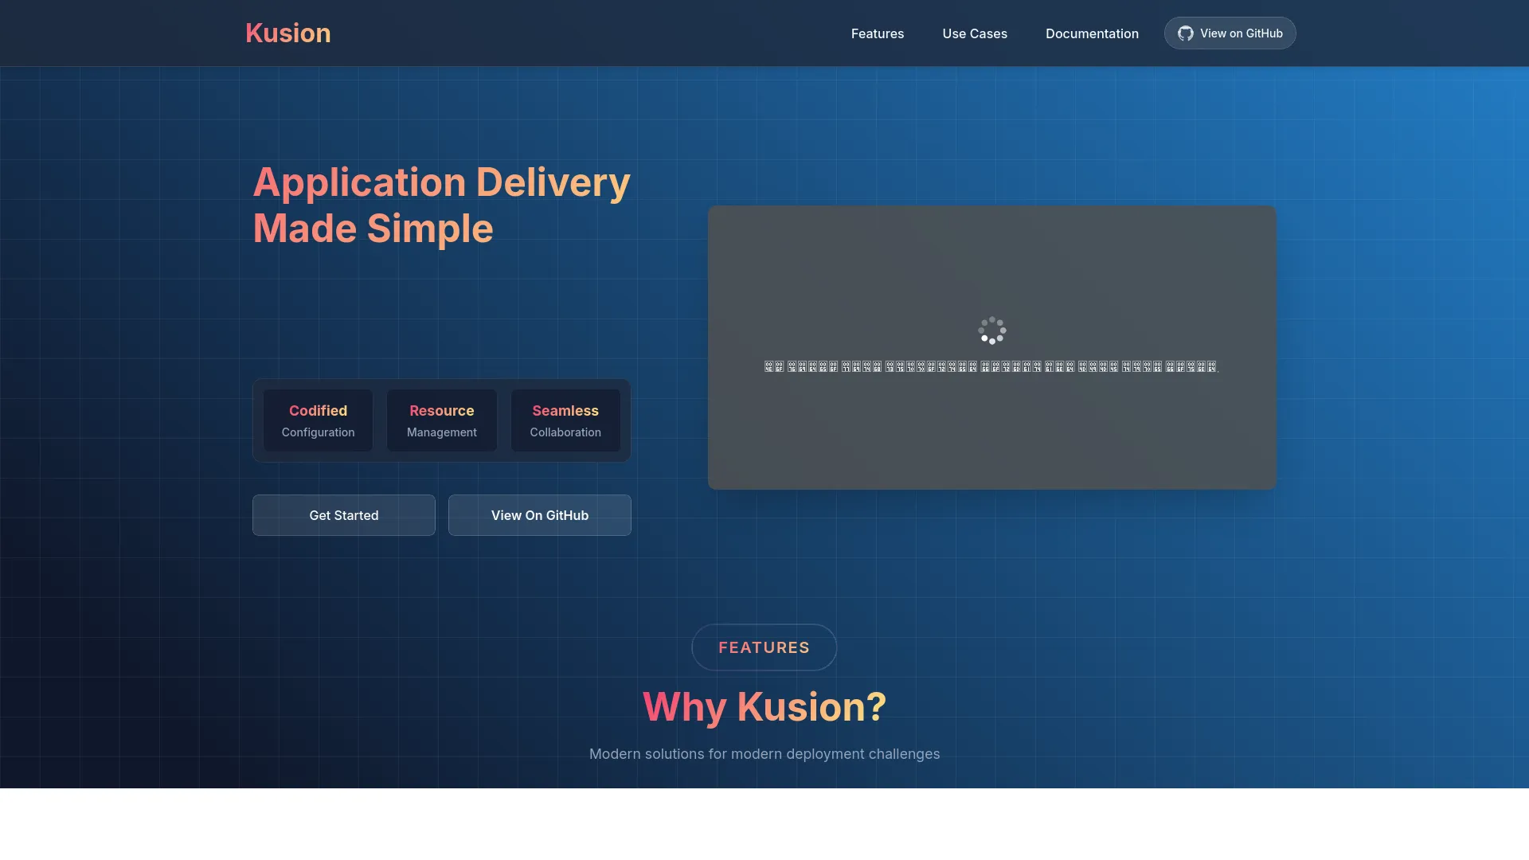Select the Seamless Collaboration card

565,420
